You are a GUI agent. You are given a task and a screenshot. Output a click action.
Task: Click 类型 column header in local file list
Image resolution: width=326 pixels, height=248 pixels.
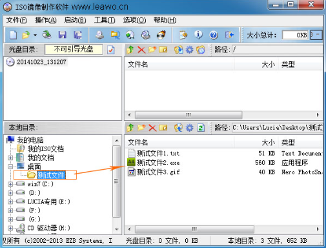(x=301, y=142)
